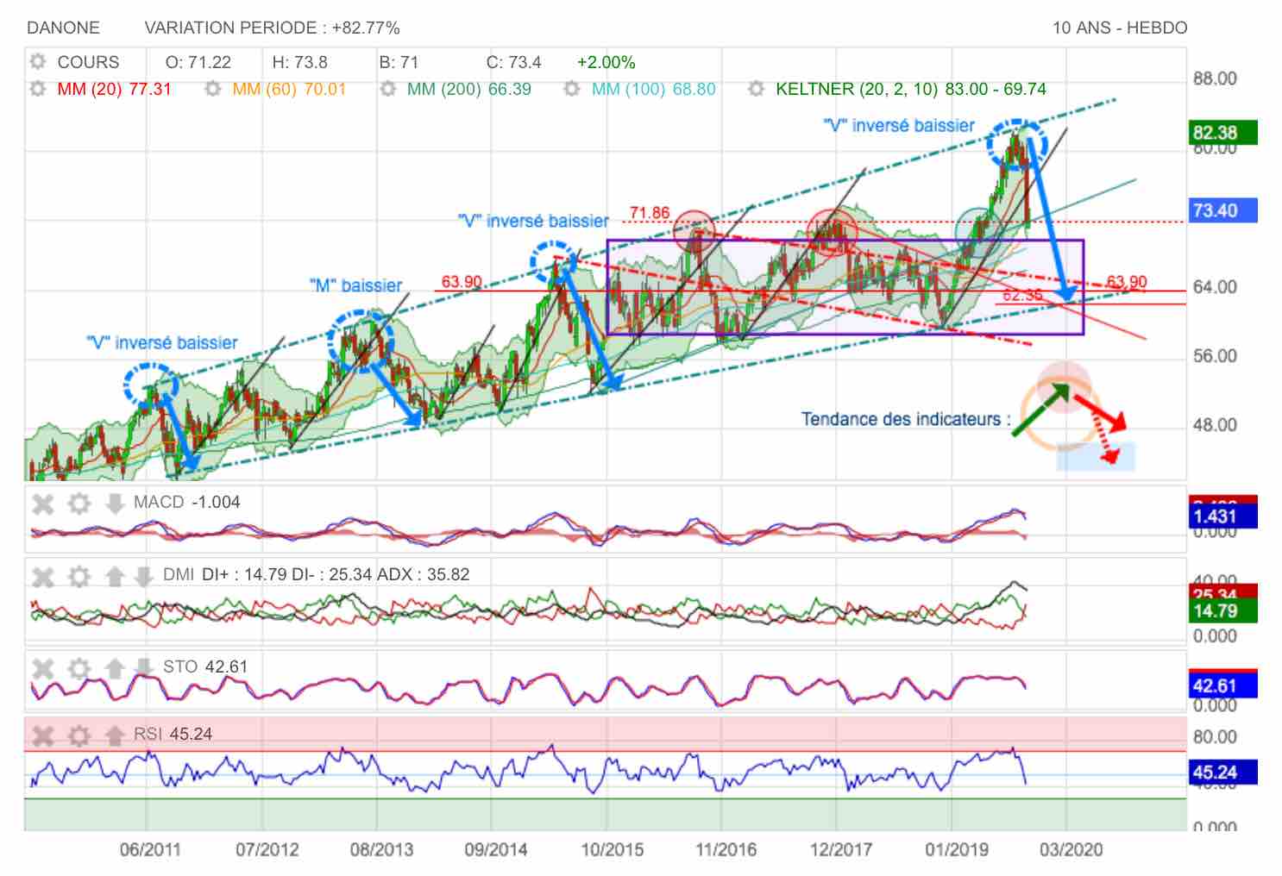Click the green 82.38 price tag
1282x876 pixels.
pyautogui.click(x=1222, y=132)
